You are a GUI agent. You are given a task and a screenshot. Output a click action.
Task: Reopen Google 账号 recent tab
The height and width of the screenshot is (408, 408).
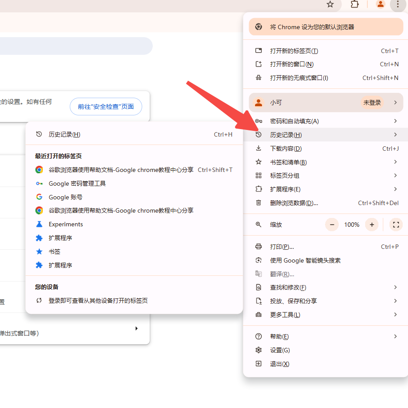coord(134,197)
